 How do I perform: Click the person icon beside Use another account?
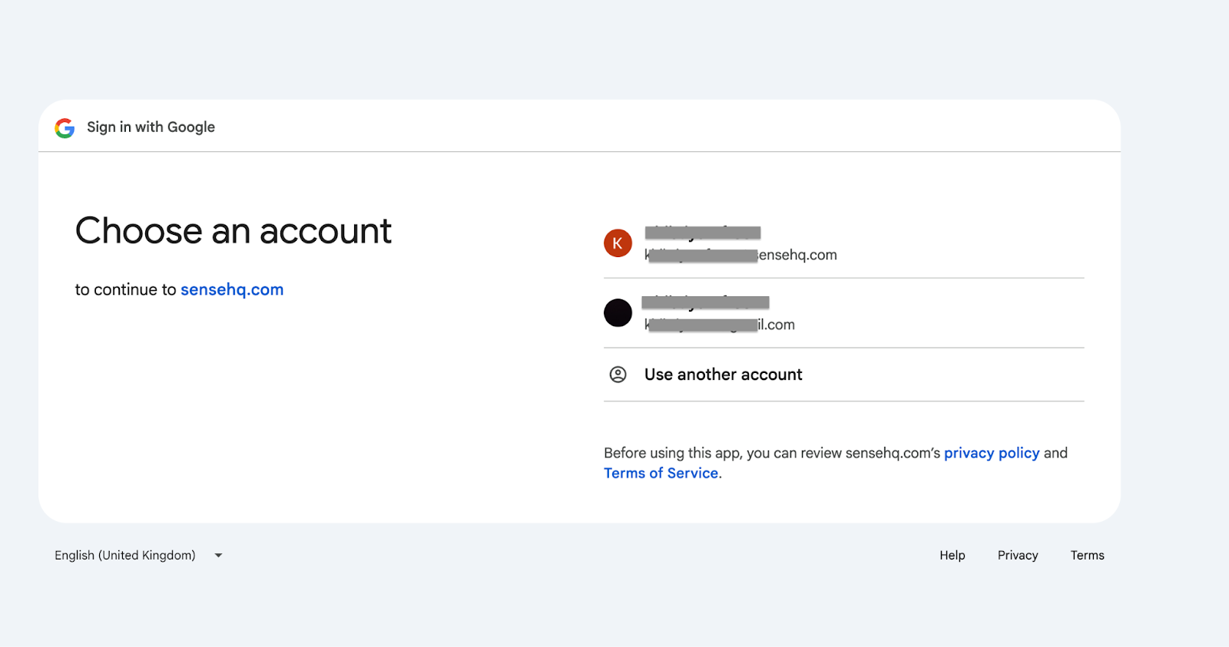pos(618,375)
